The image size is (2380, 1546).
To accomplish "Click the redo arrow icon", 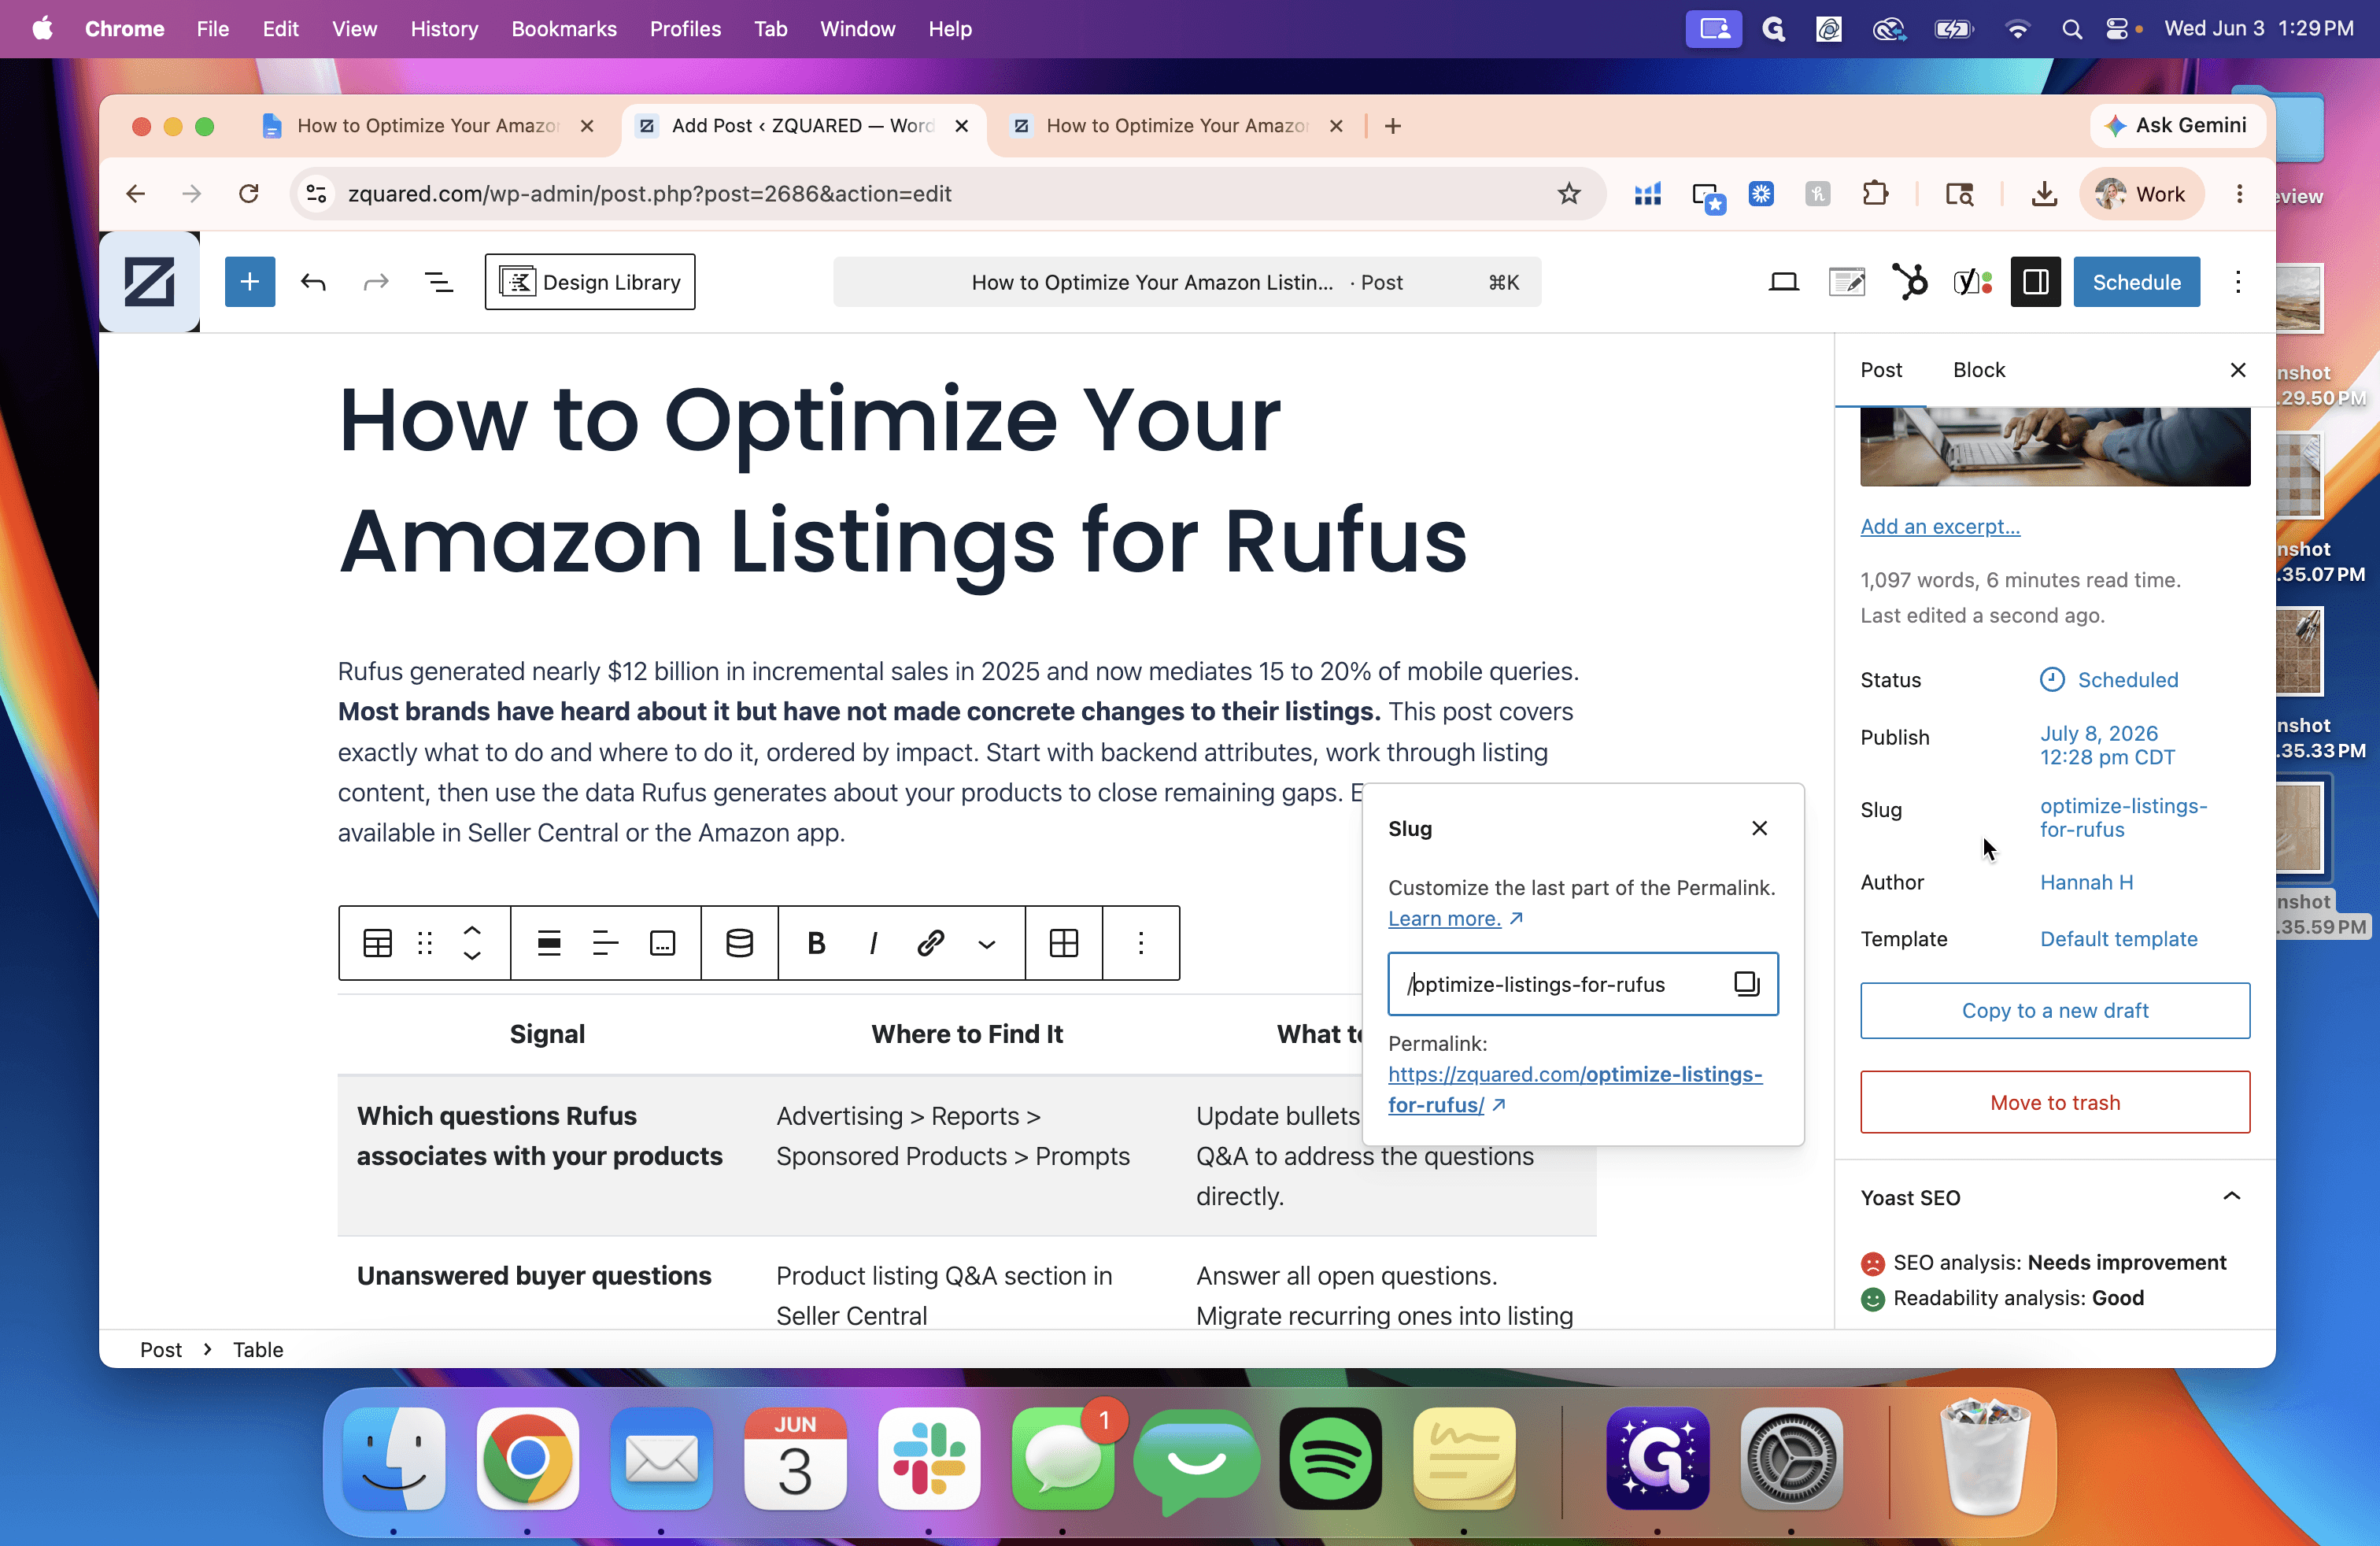I will [x=376, y=282].
